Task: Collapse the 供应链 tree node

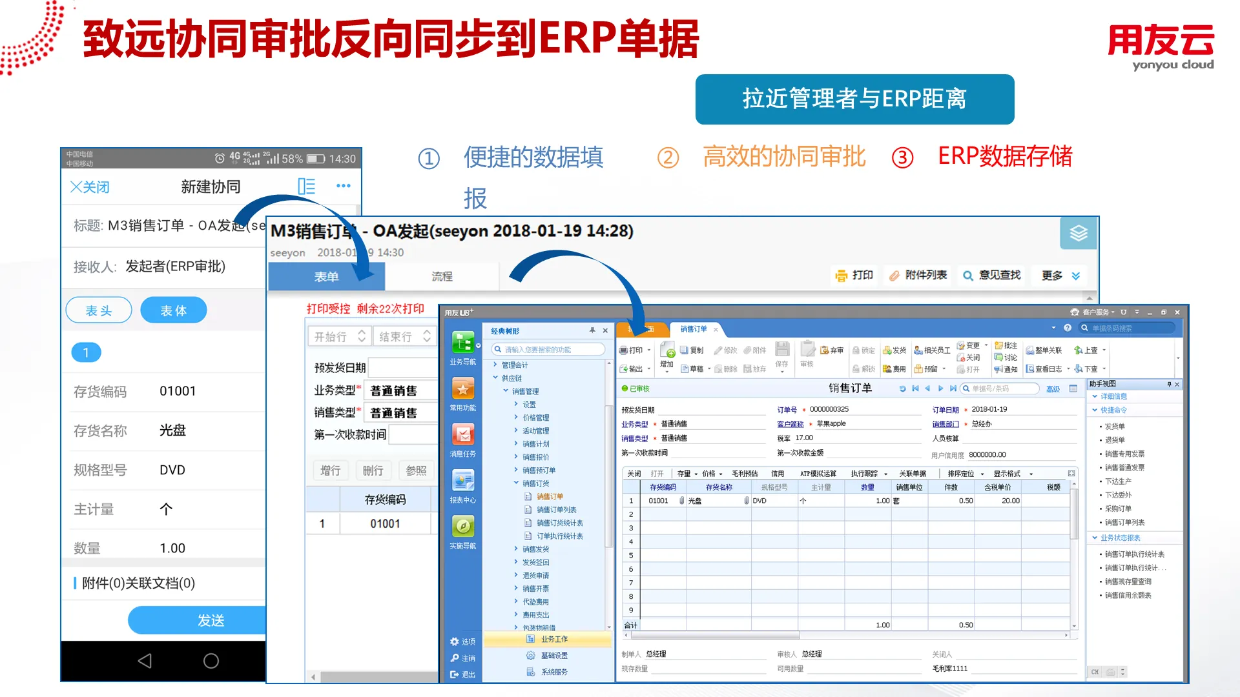Action: (495, 378)
